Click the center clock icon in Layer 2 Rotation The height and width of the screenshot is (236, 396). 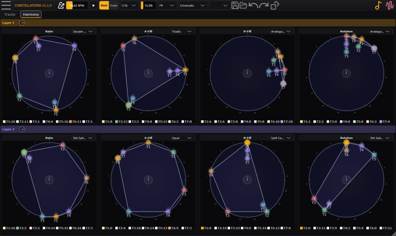(x=346, y=180)
